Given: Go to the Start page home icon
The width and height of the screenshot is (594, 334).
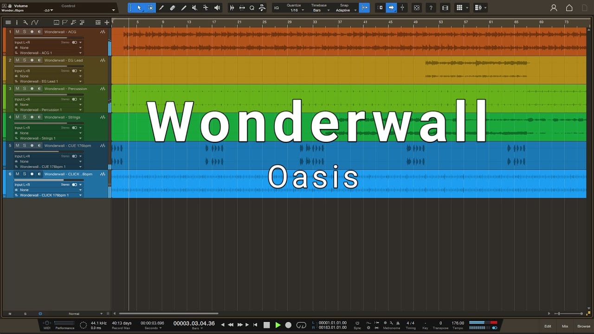Looking at the screenshot, I should [569, 8].
